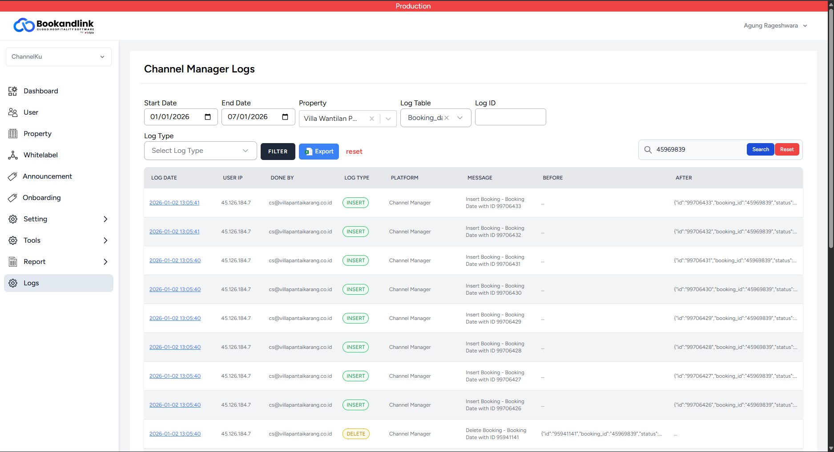This screenshot has height=452, width=834.
Task: Click the Logs gear icon
Action: (x=13, y=283)
